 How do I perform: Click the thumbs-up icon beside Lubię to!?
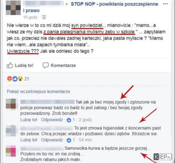[x=10, y=65]
